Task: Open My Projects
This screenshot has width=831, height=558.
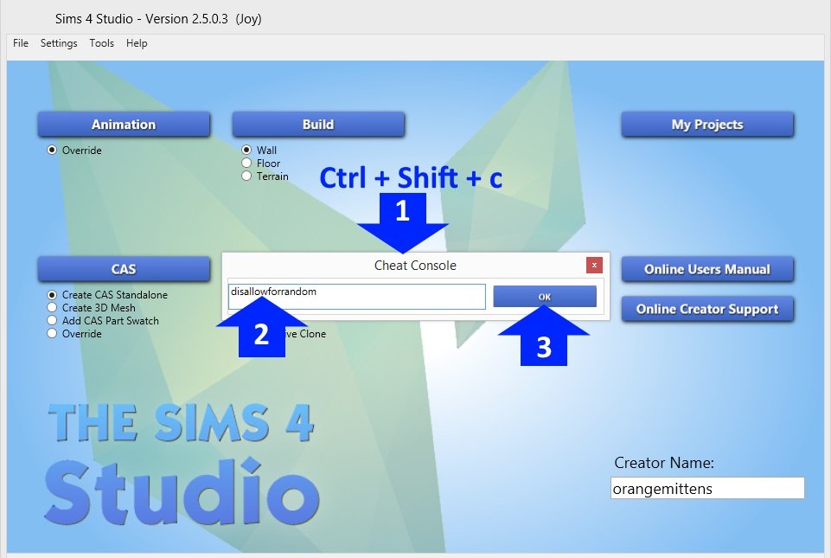Action: (x=707, y=125)
